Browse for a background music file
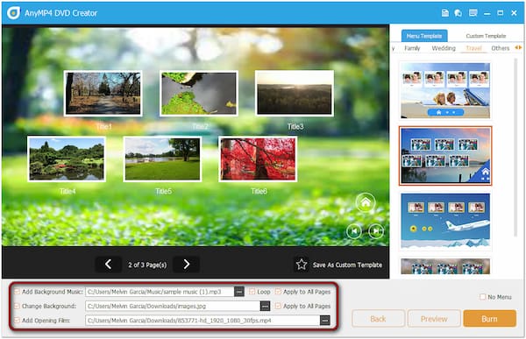This screenshot has height=339, width=526. coord(239,292)
